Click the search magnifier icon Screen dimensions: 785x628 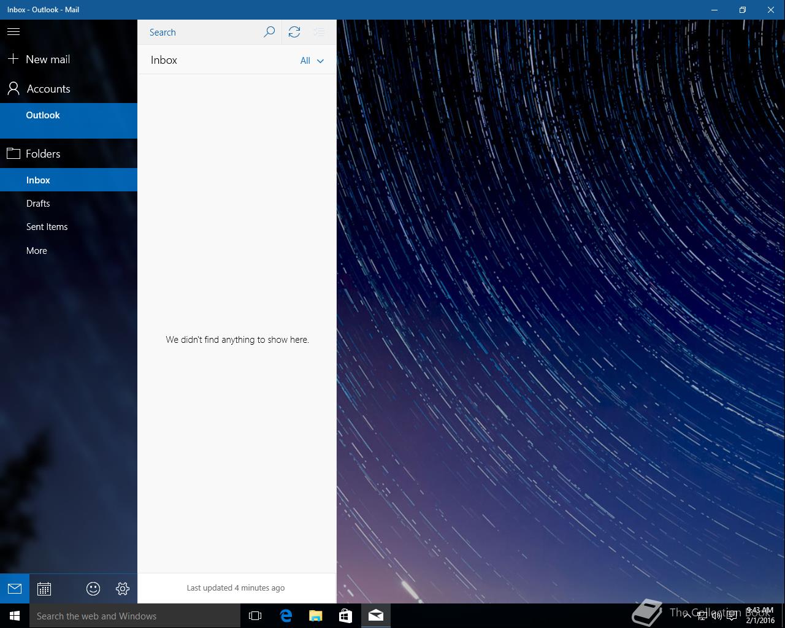(269, 32)
